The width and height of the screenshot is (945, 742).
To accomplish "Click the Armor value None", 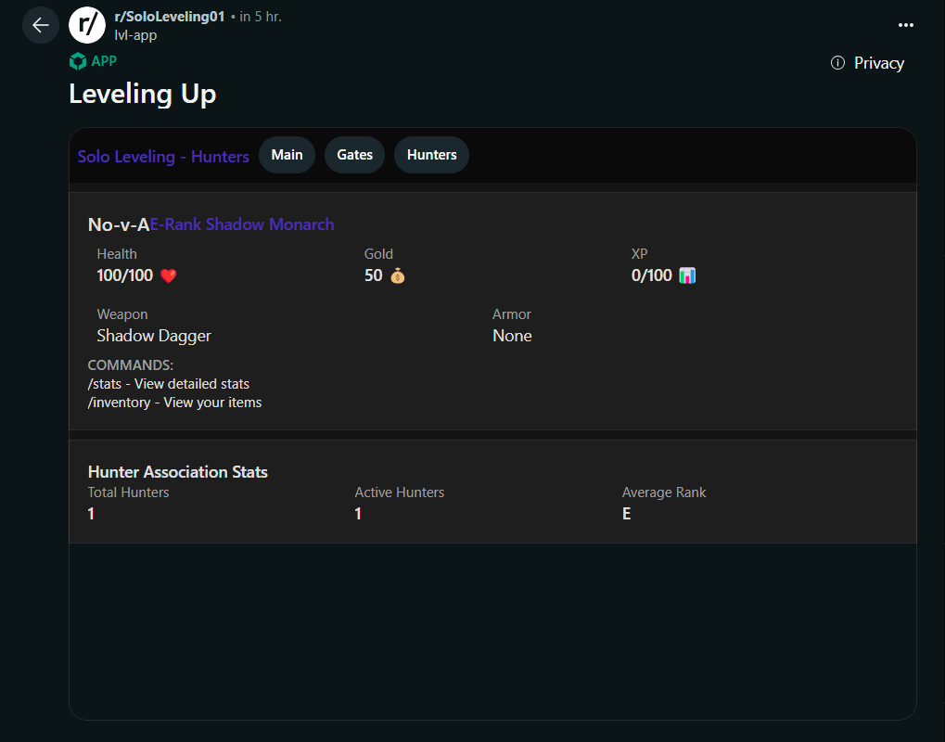I will 512,336.
